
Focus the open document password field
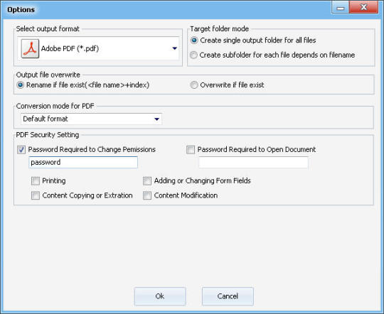[253, 162]
